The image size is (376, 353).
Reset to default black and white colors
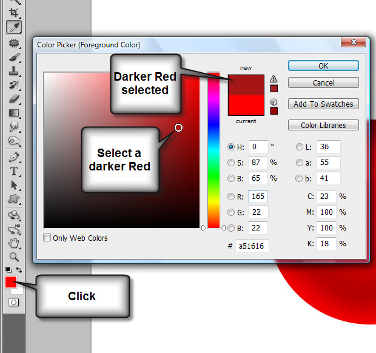click(x=8, y=270)
